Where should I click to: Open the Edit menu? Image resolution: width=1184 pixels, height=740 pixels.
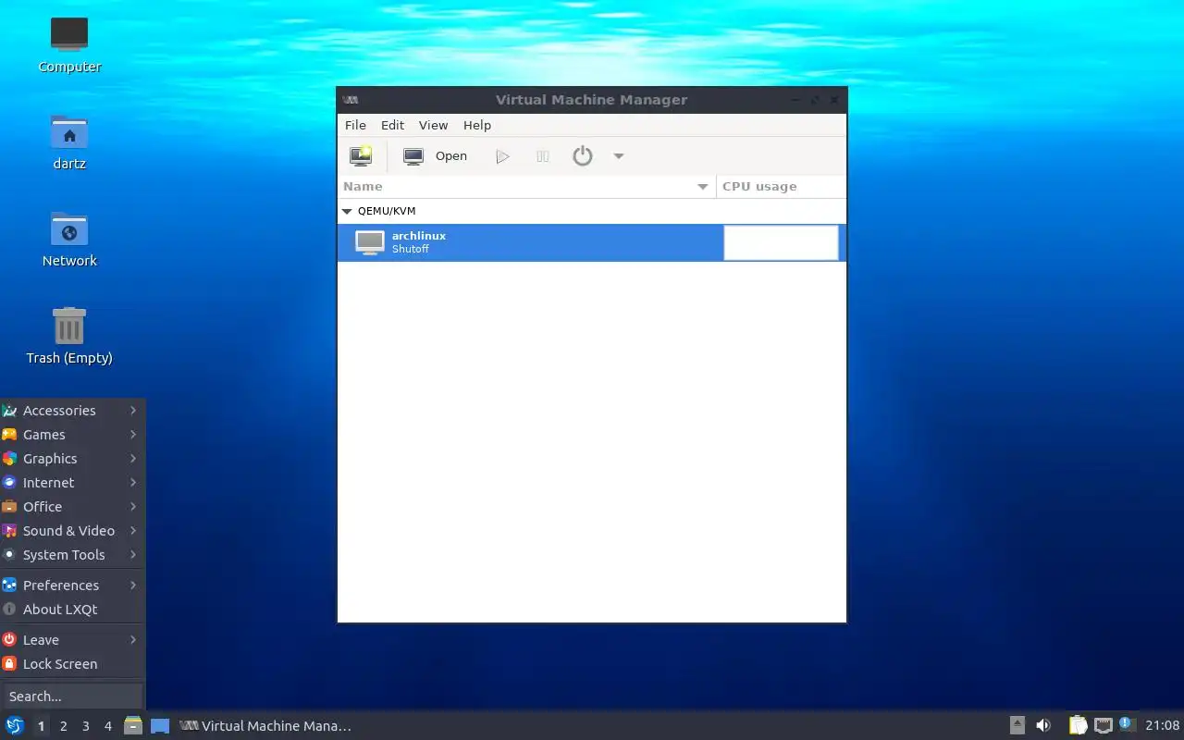[392, 125]
